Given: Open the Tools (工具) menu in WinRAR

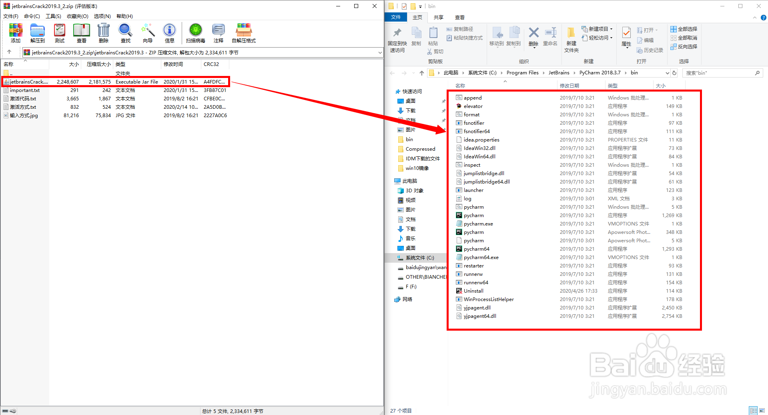Looking at the screenshot, I should point(53,16).
